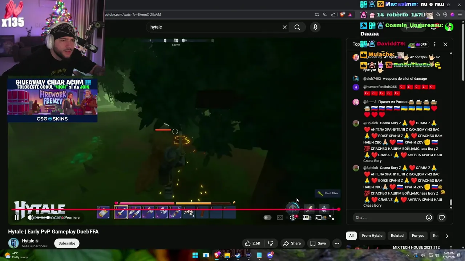Open Brave Rewards triangle icon
Viewport: 465px width, 261px height.
pyautogui.click(x=350, y=14)
